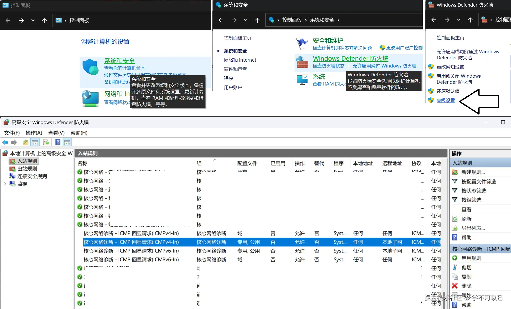This screenshot has width=511, height=309.
Task: Select 出站规则 in the left tree
Action: 27,168
